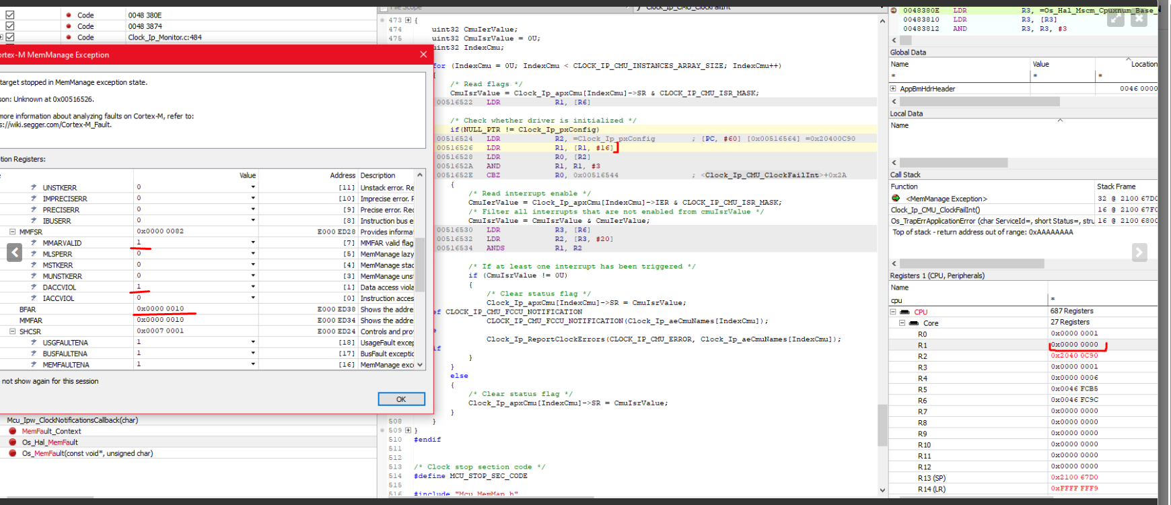Screen dimensions: 1171x505
Task: Open MMARVALID value dropdown
Action: click(x=253, y=242)
